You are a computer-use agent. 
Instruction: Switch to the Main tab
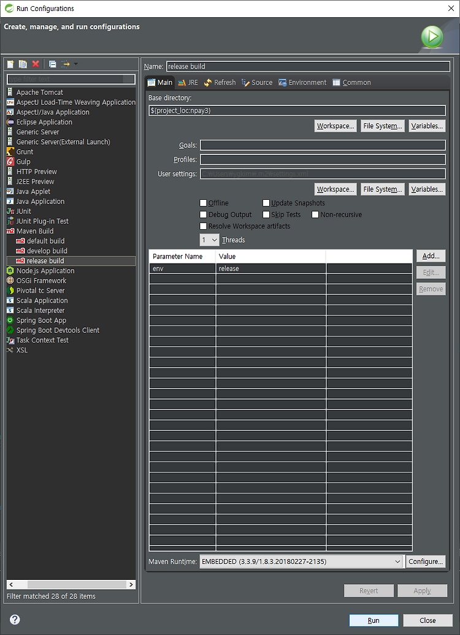[x=160, y=82]
